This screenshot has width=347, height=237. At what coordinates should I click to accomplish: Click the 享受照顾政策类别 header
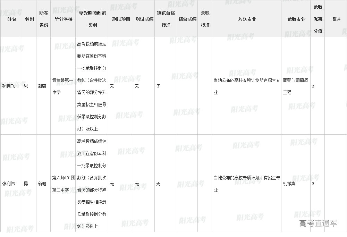(92, 19)
